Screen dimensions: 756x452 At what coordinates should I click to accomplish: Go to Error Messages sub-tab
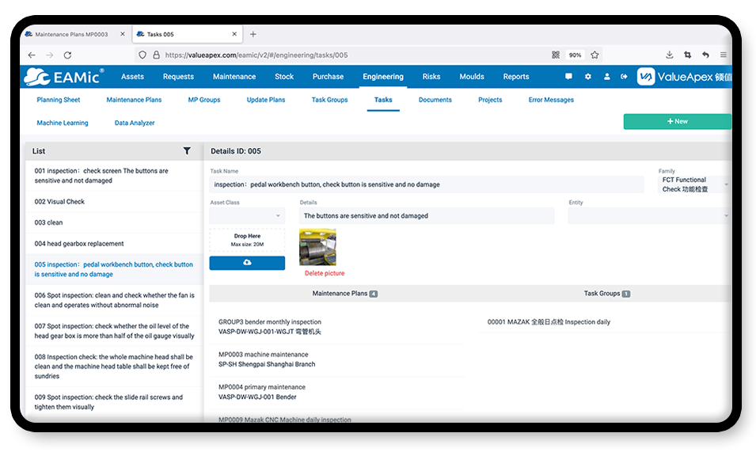click(x=551, y=100)
